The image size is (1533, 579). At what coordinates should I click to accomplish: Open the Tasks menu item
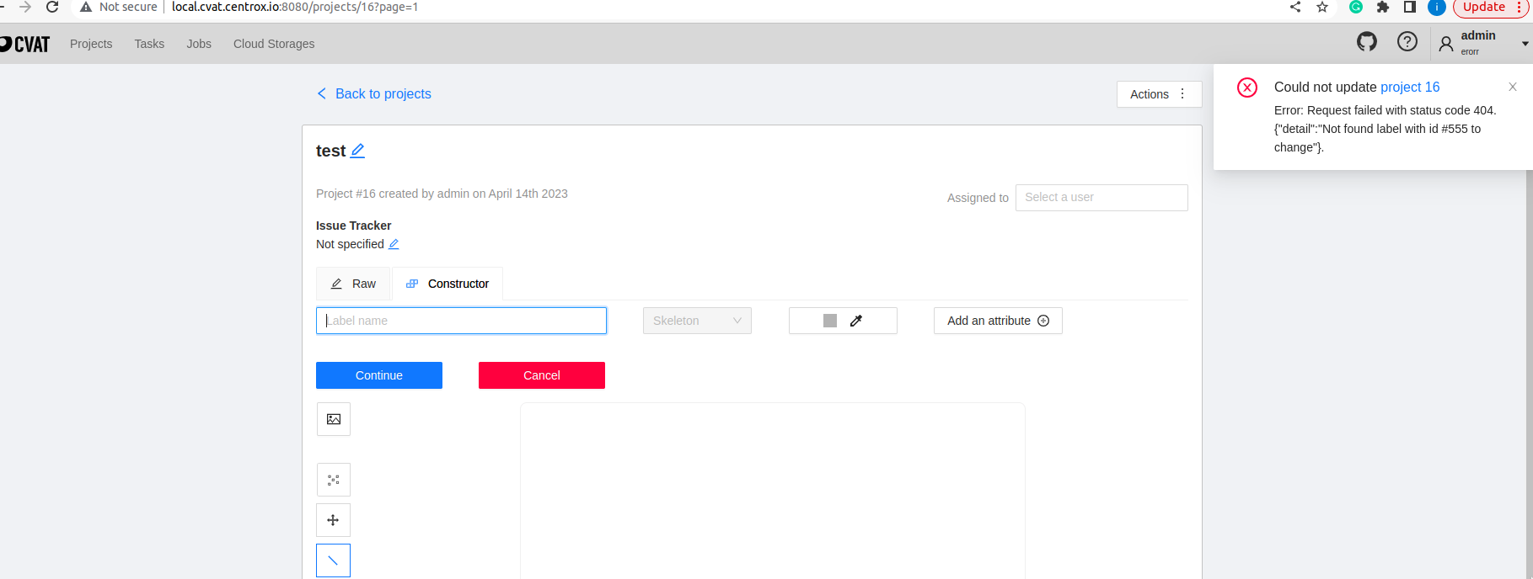pyautogui.click(x=149, y=44)
